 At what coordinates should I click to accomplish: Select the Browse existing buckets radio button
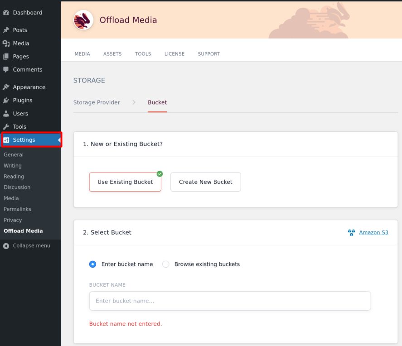click(x=165, y=264)
